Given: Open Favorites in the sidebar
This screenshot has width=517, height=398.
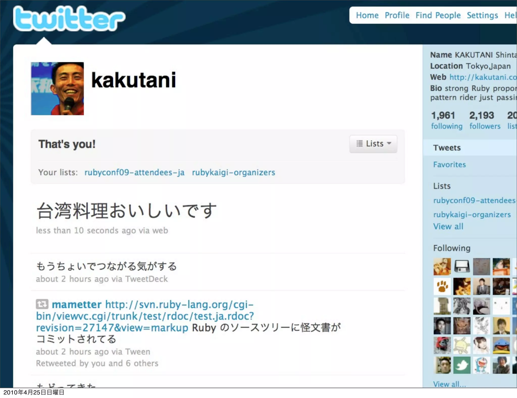Looking at the screenshot, I should point(449,165).
